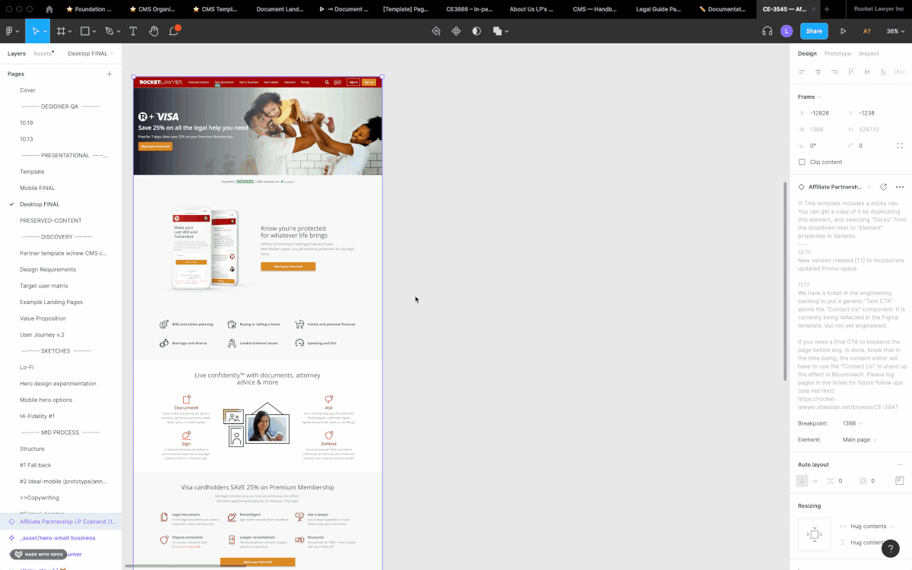The height and width of the screenshot is (570, 912).
Task: Open the Design Requirements page
Action: click(48, 269)
